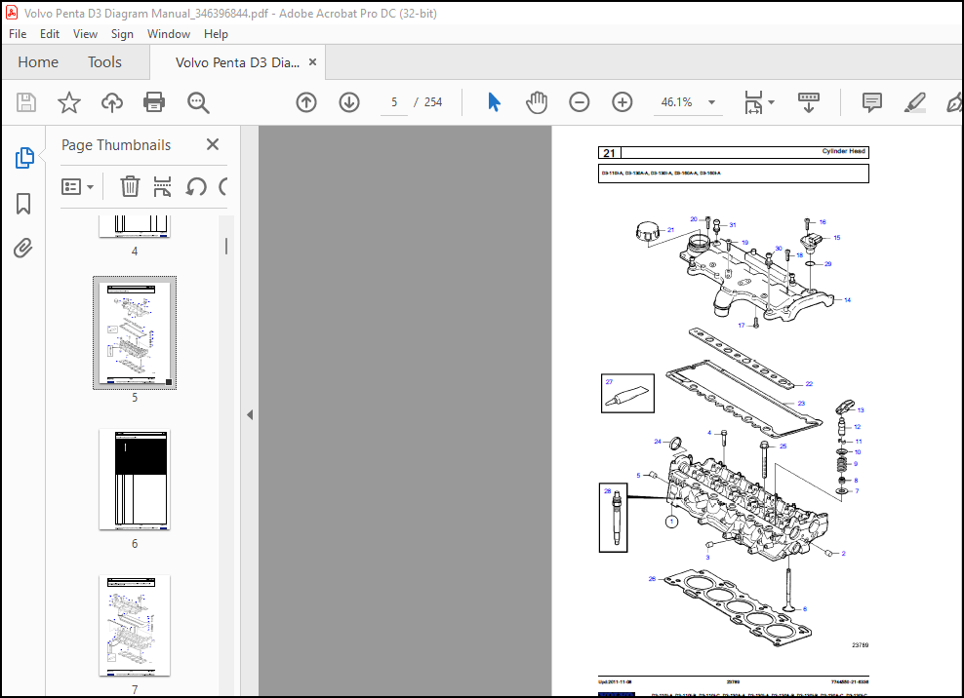
Task: Click the page number field showing 5
Action: click(x=394, y=102)
